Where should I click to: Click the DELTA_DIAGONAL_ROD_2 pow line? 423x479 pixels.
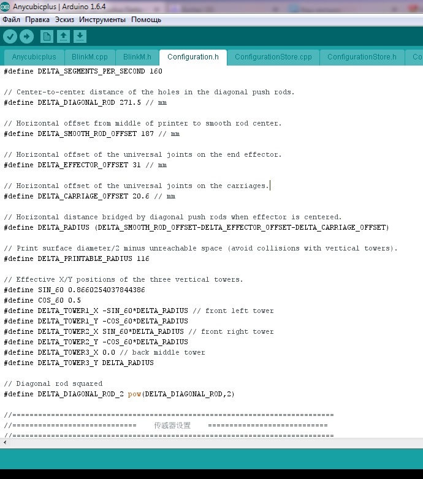119,394
